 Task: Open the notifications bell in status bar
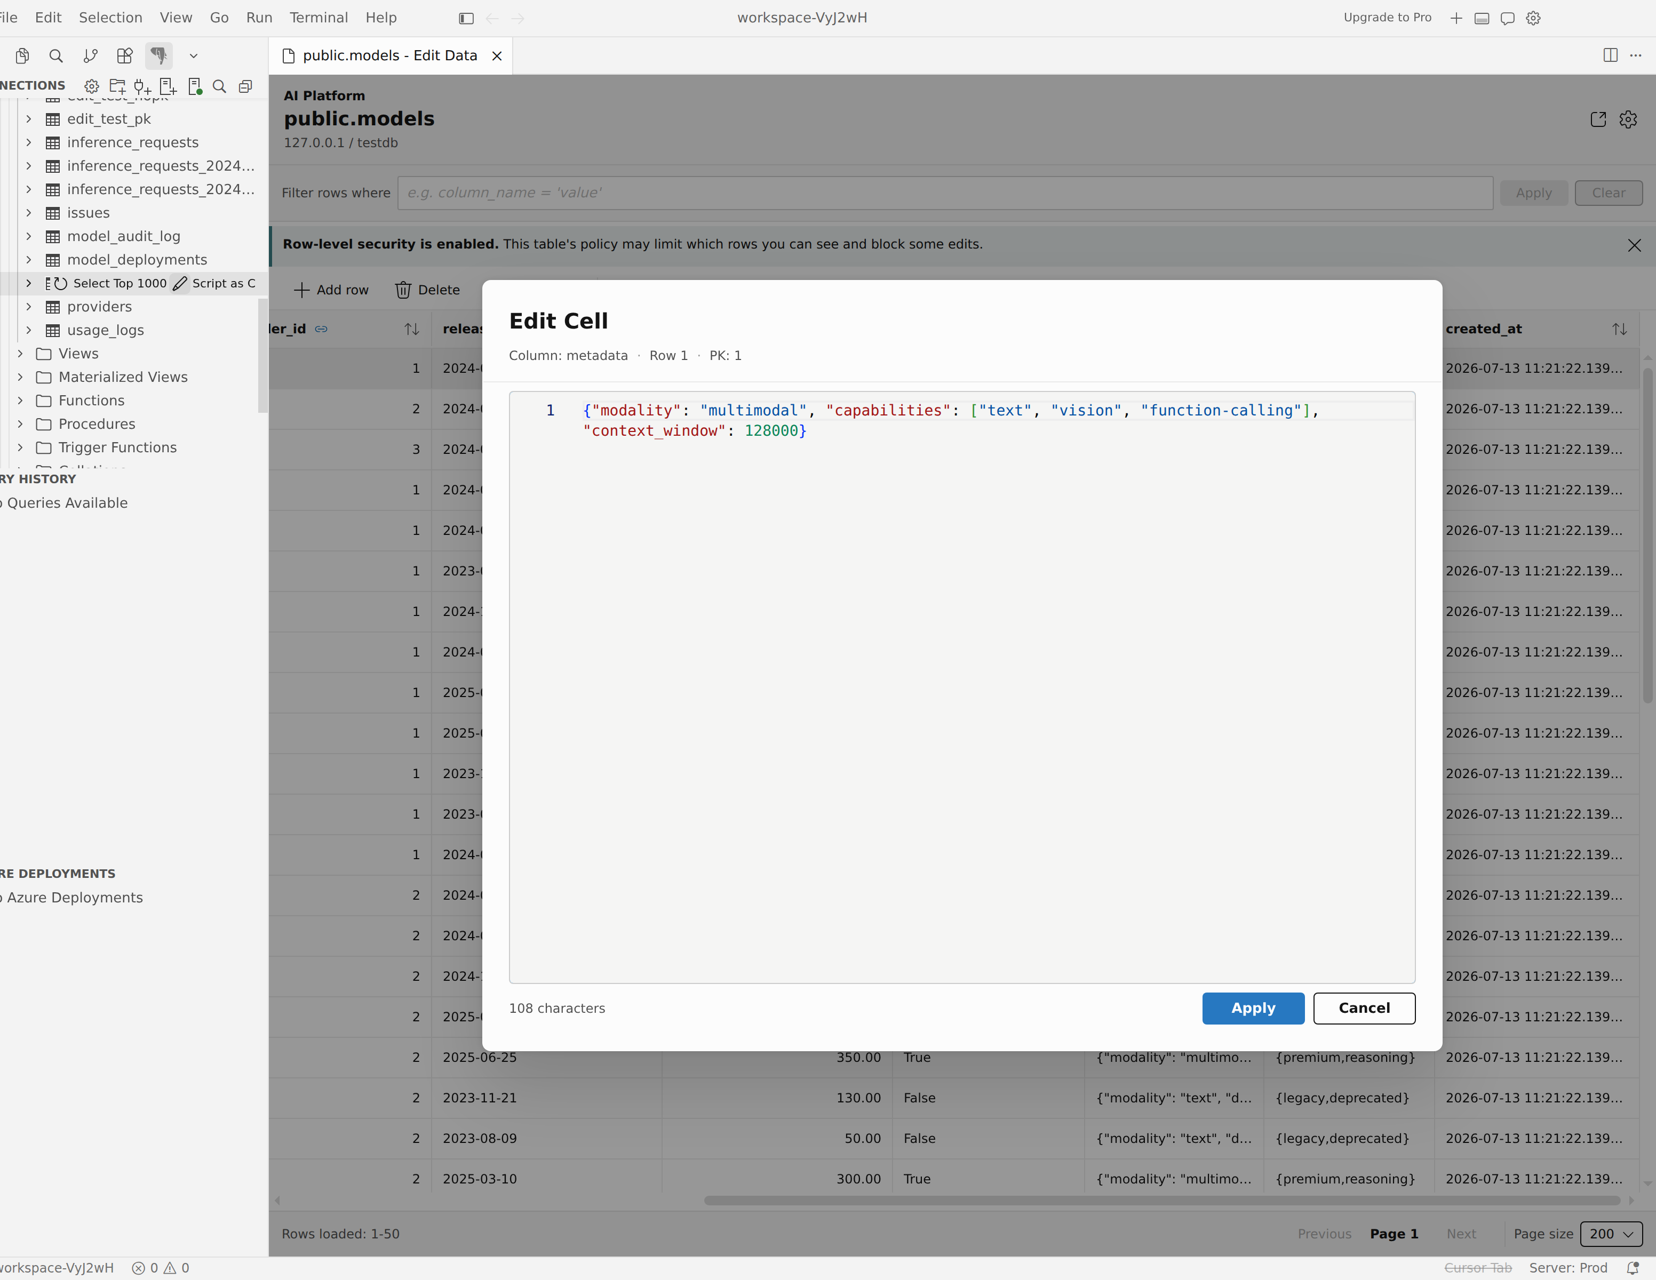coord(1633,1268)
